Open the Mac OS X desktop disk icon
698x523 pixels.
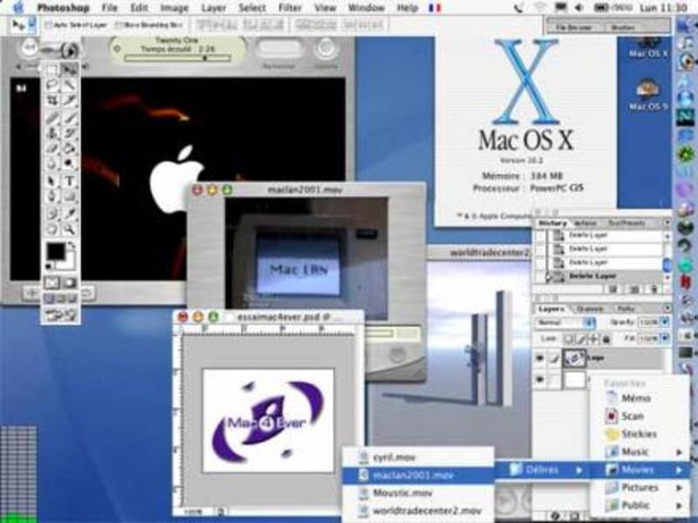tap(648, 47)
